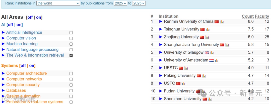The image size is (271, 104).
Task: Click the UK flag beside University of Glasgow
Action: [x=207, y=53]
